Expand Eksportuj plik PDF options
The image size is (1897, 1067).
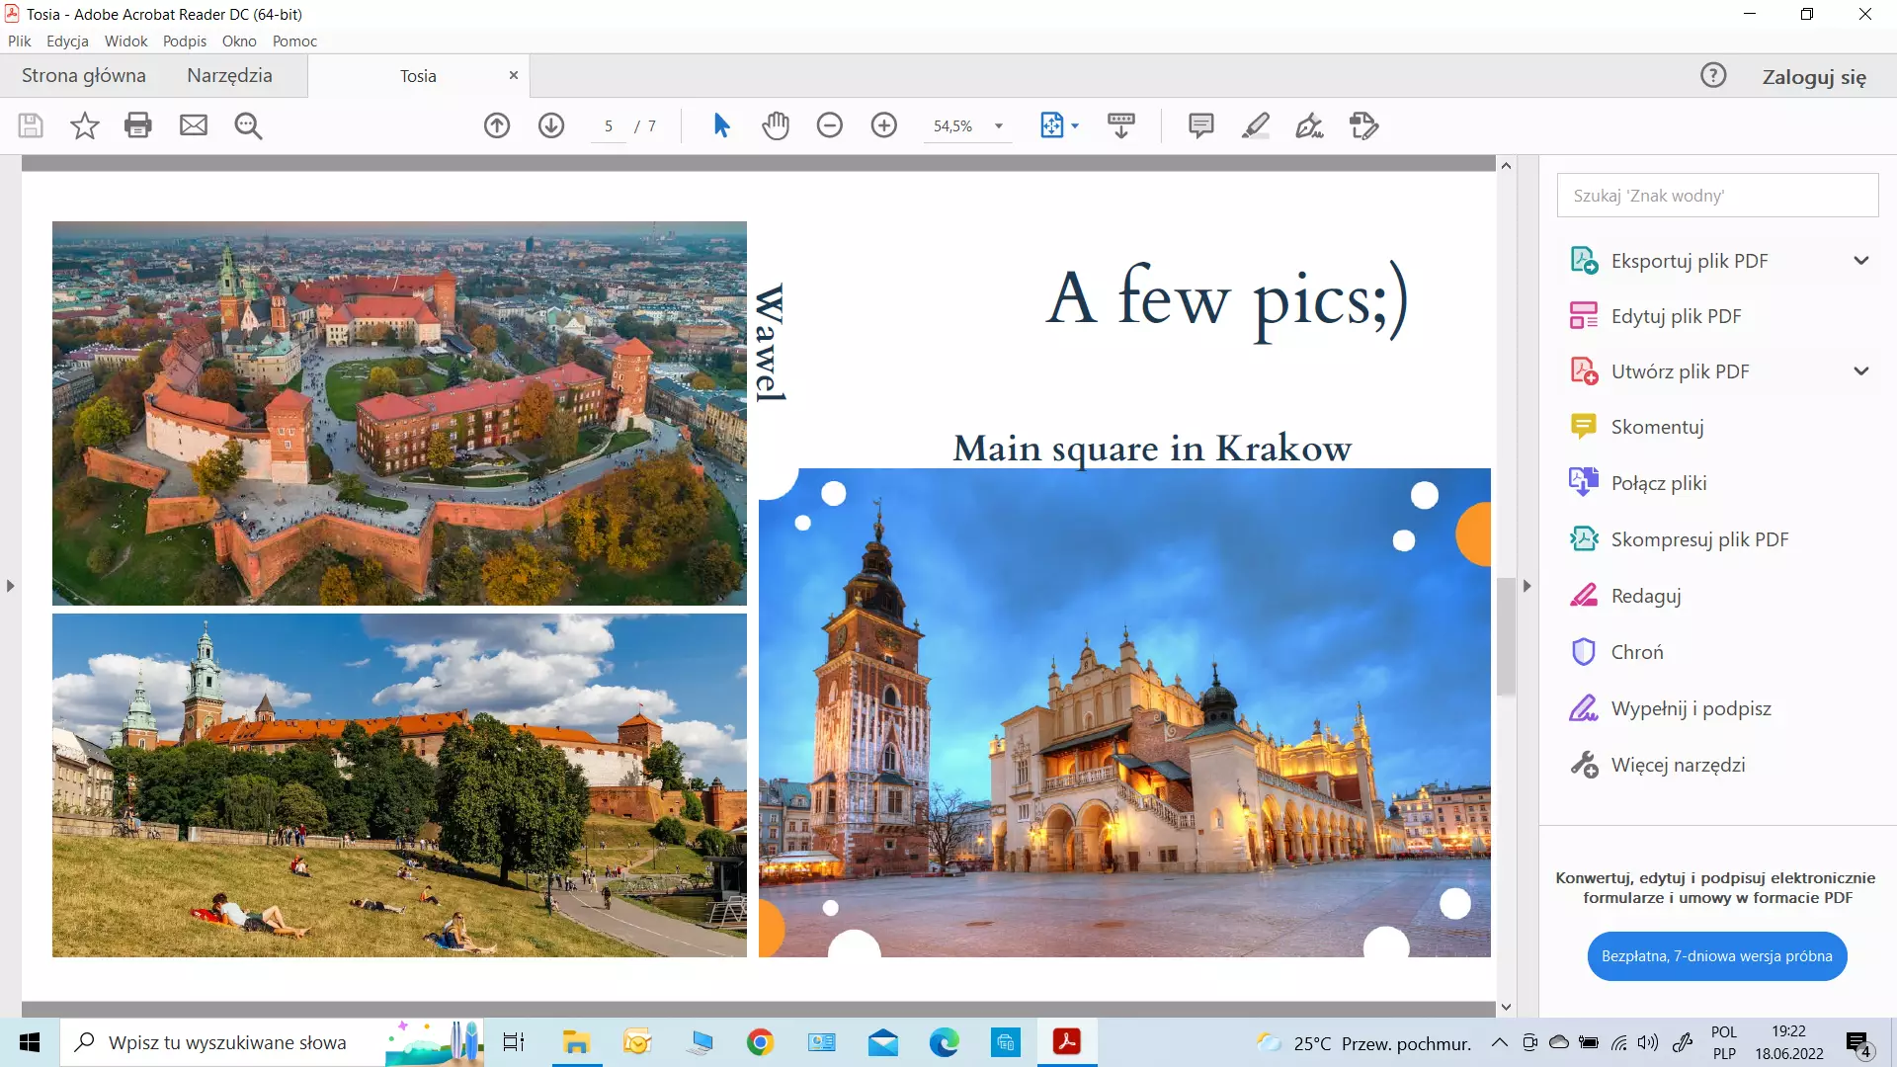point(1861,261)
